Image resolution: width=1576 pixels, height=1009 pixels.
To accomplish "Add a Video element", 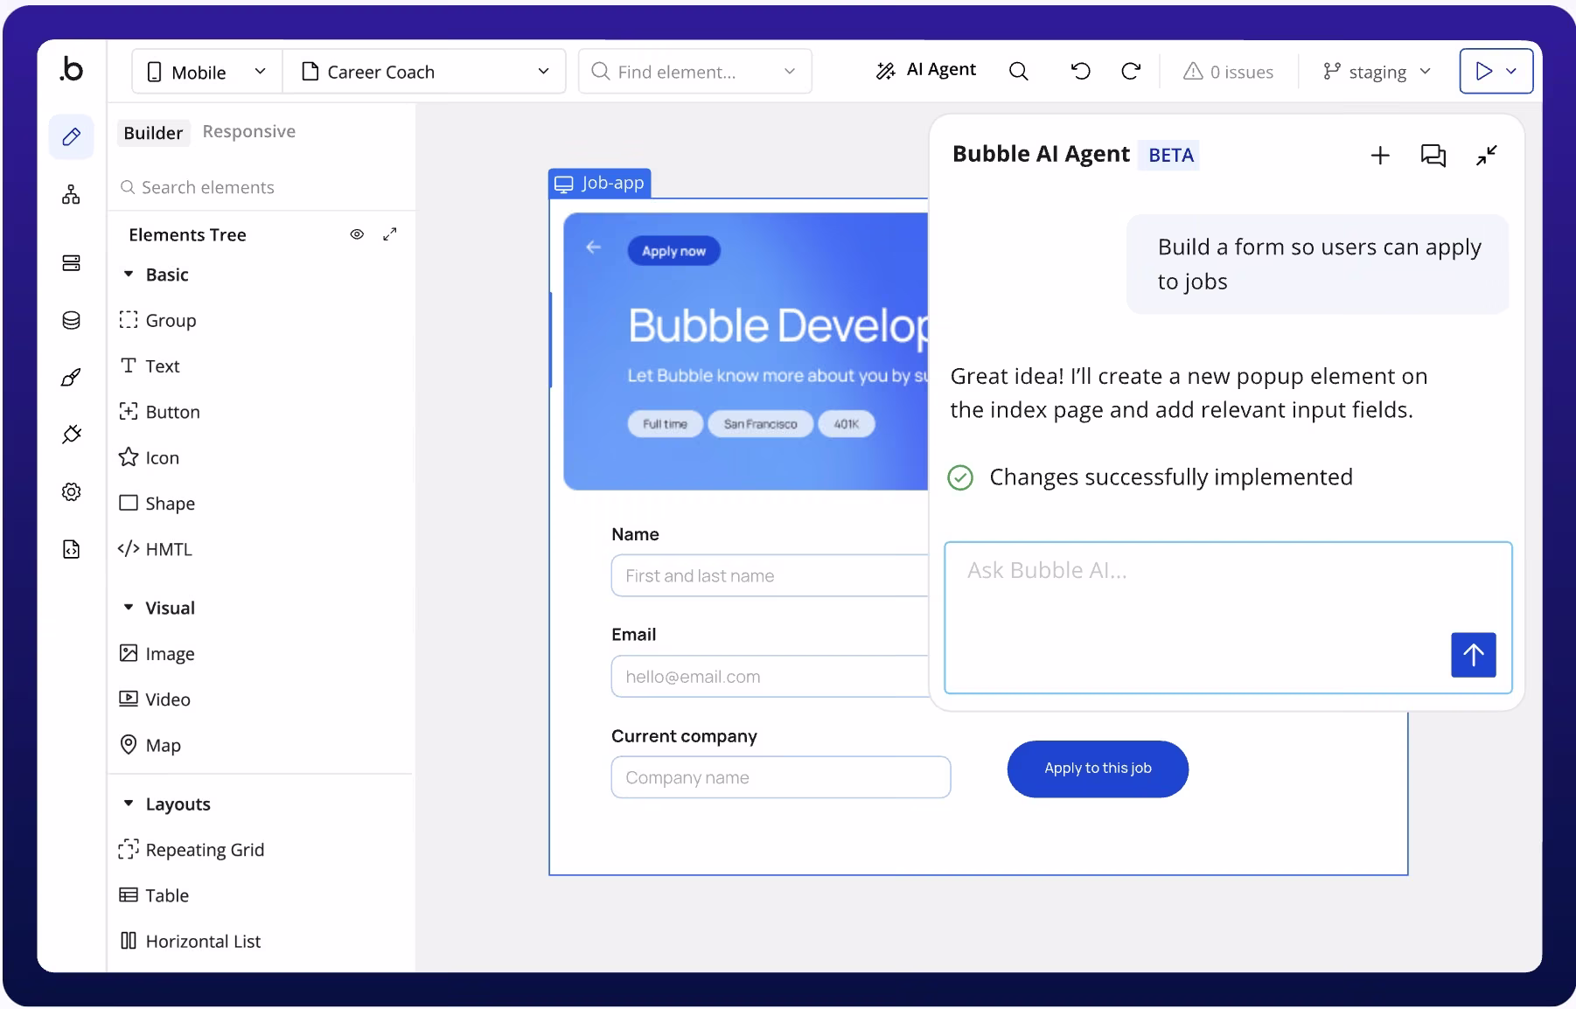I will pyautogui.click(x=155, y=699).
